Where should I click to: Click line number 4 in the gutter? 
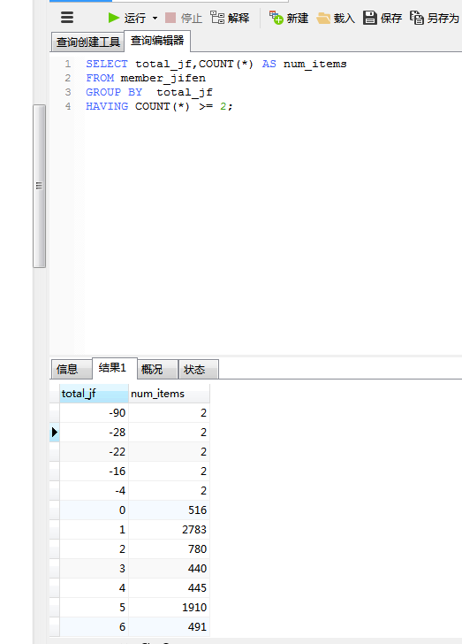coord(68,106)
